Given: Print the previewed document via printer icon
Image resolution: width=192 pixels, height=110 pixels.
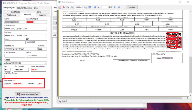Looking at the screenshot, I should coord(60,7).
